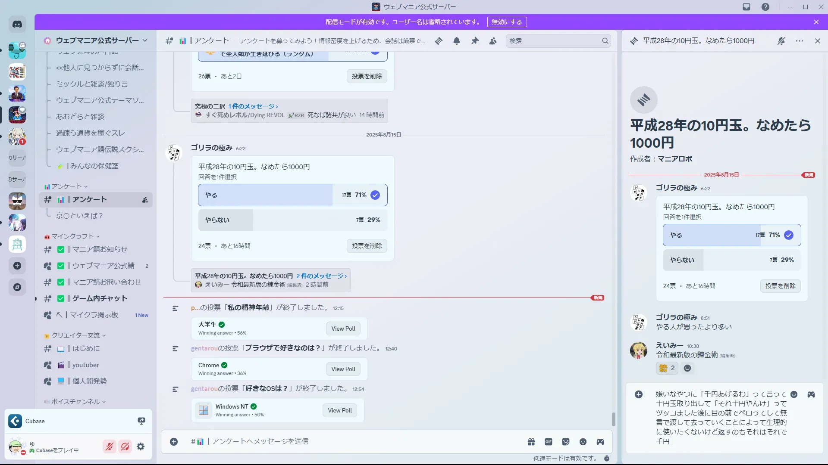Show the member list icon
The width and height of the screenshot is (828, 465).
point(493,41)
